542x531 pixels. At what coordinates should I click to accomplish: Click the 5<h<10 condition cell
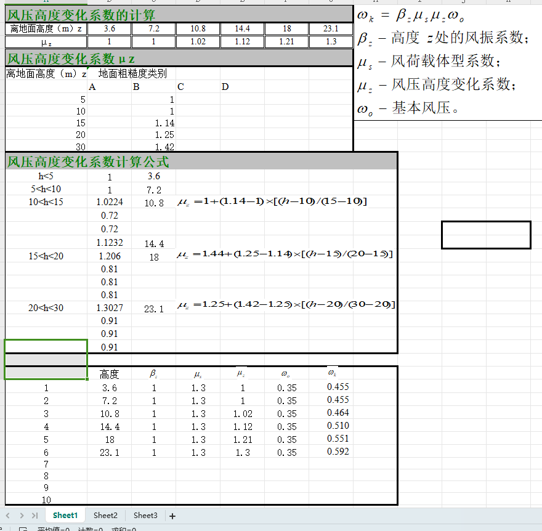coord(46,189)
